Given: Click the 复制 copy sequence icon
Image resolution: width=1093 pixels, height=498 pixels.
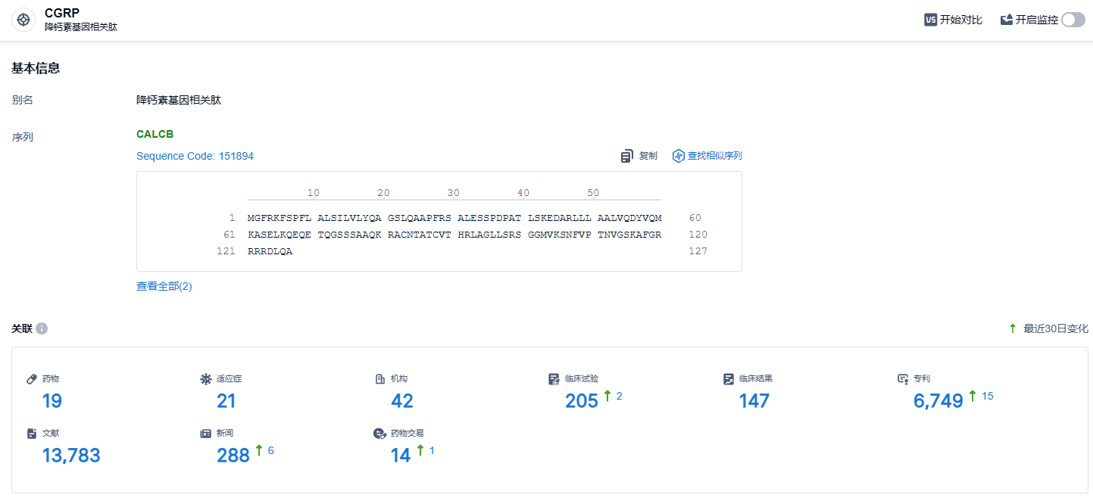Looking at the screenshot, I should click(627, 156).
